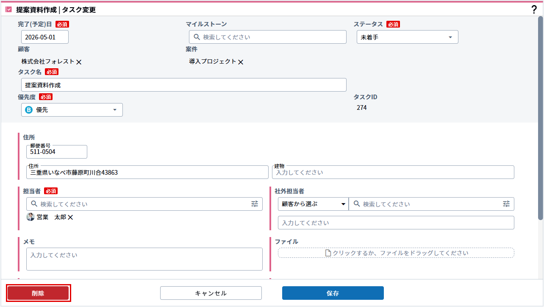
Task: Click the 完了(予定)日 date field
Action: point(45,37)
